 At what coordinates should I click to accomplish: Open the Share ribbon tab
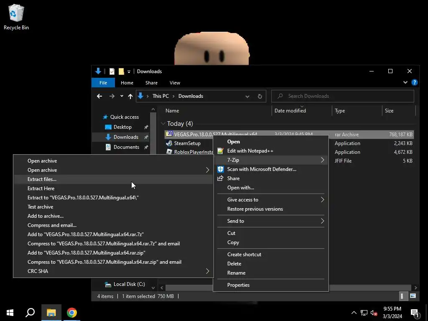pyautogui.click(x=151, y=83)
